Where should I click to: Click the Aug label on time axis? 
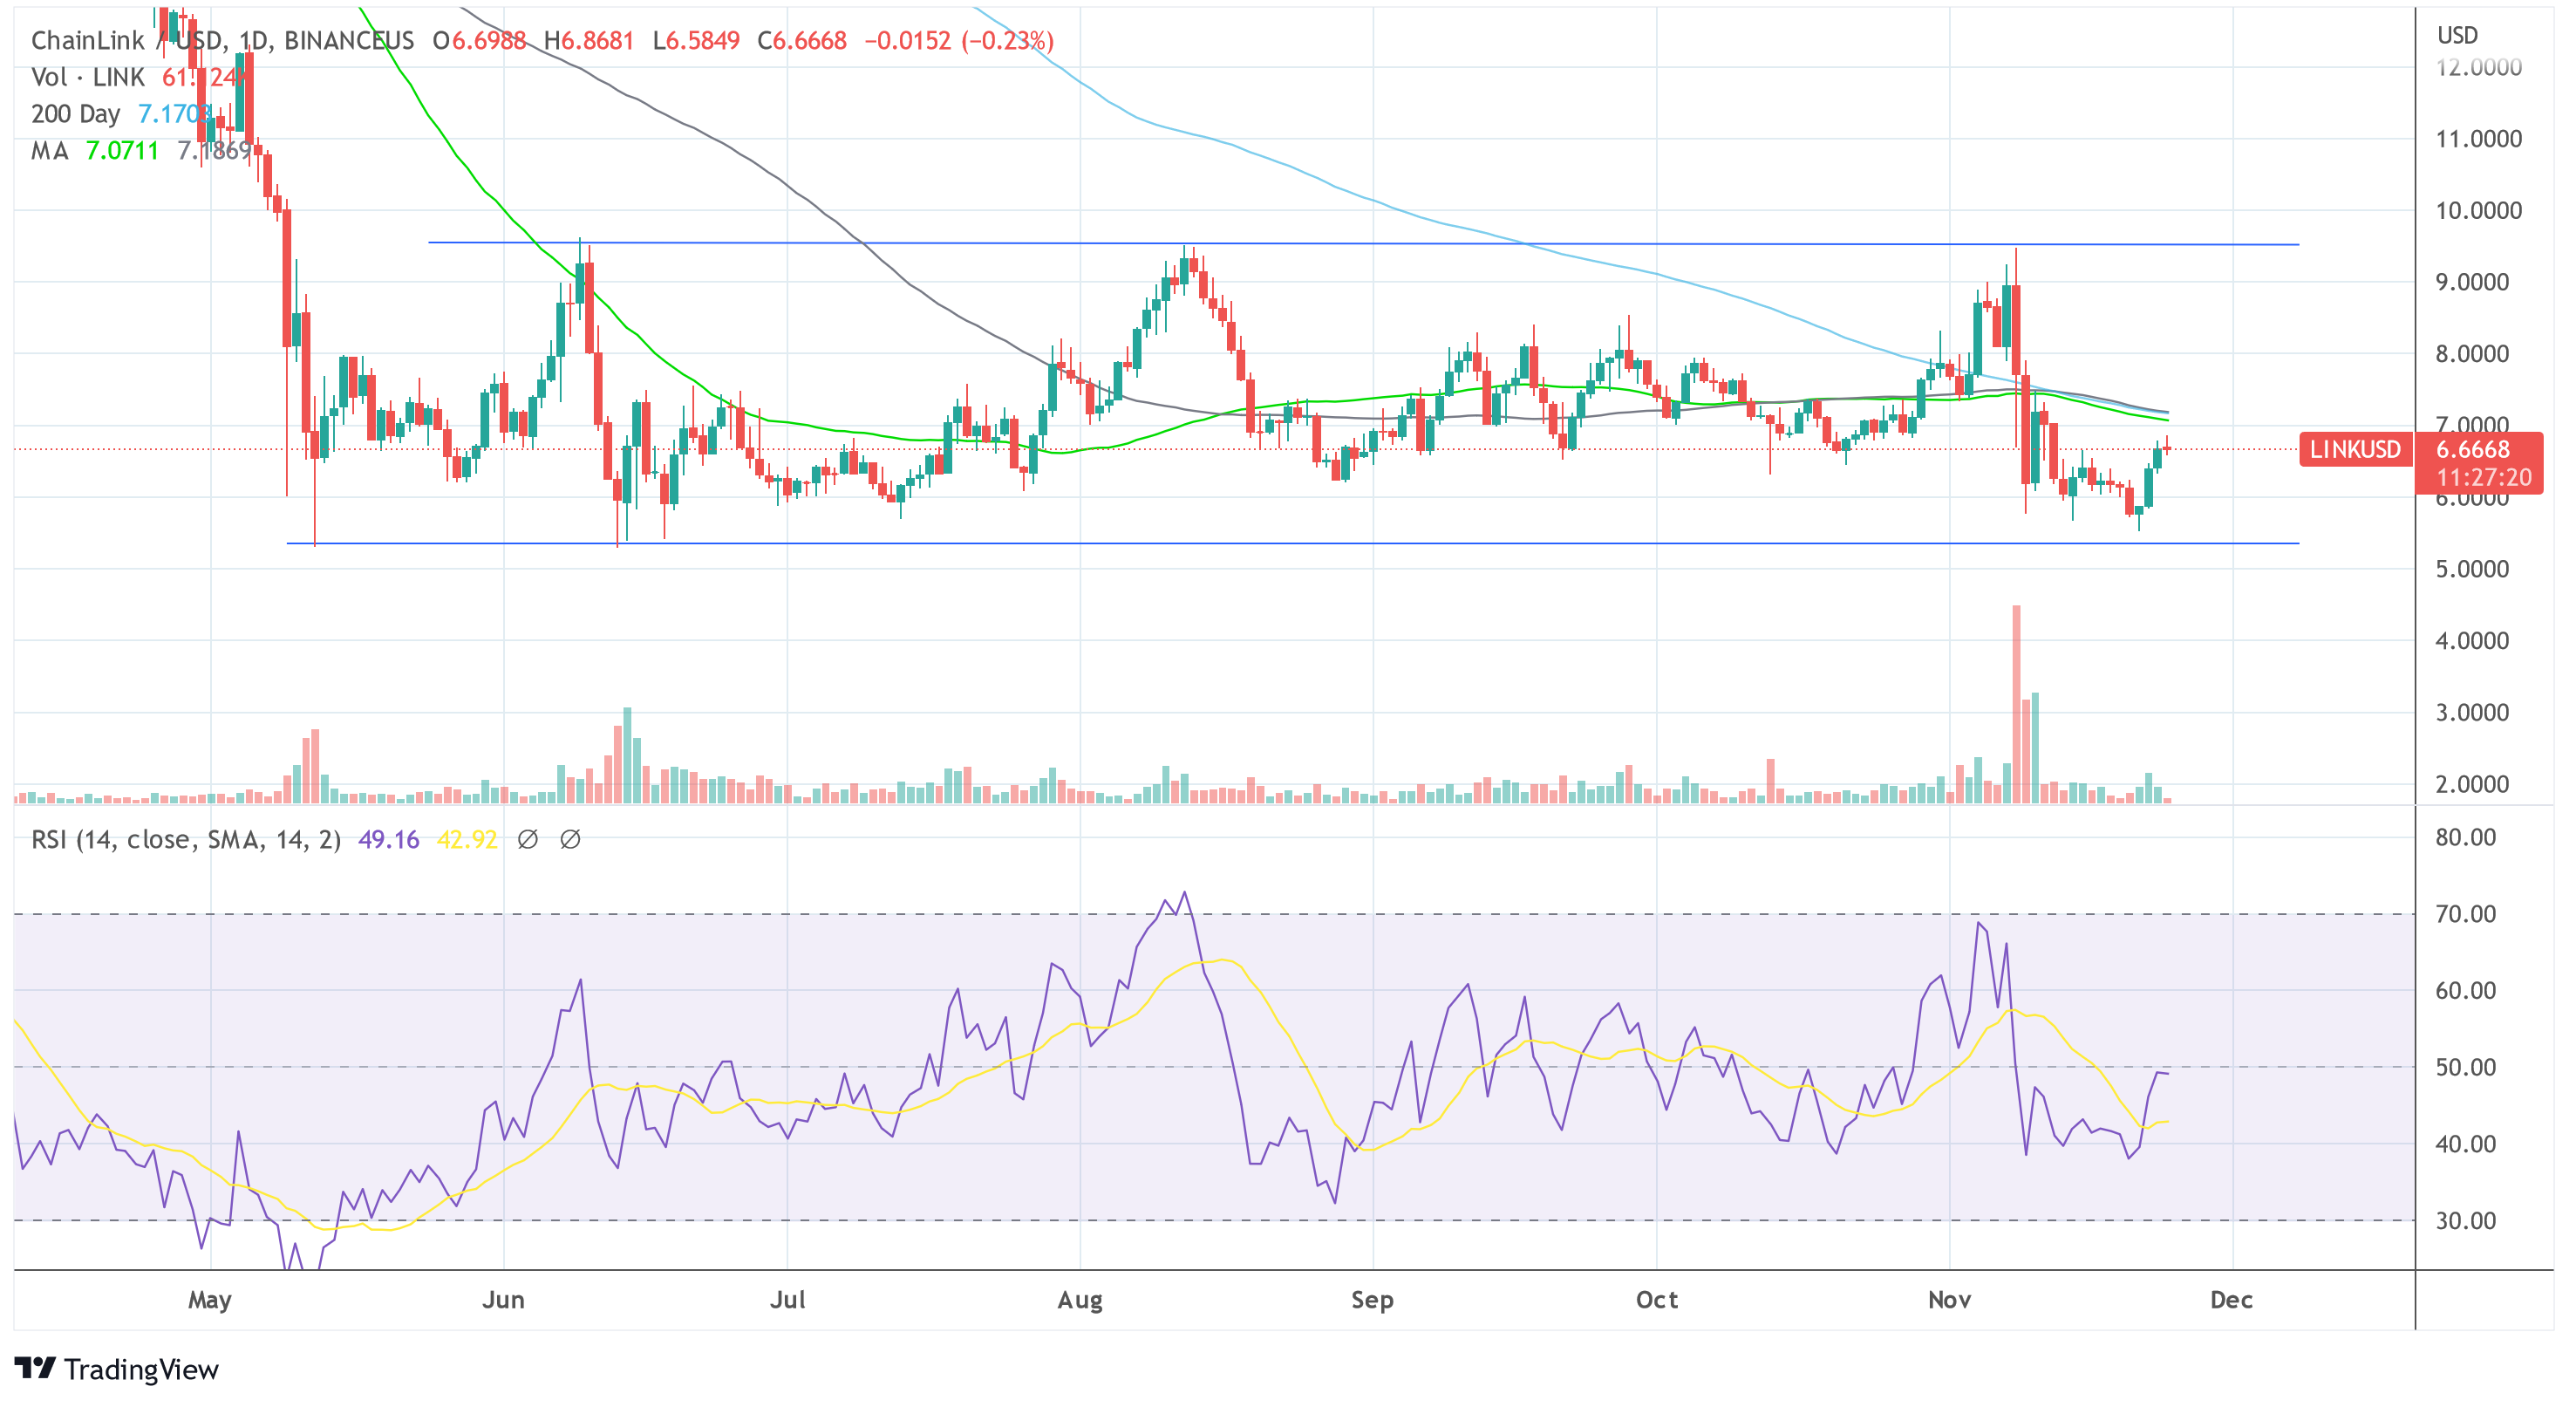click(x=1080, y=1300)
